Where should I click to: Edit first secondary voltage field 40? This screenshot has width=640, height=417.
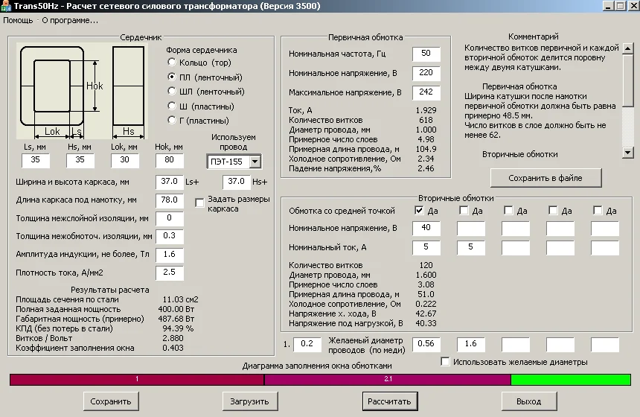coord(426,229)
